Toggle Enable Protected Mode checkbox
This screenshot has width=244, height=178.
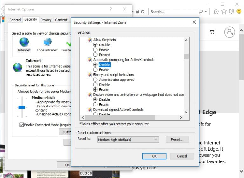(x=22, y=125)
